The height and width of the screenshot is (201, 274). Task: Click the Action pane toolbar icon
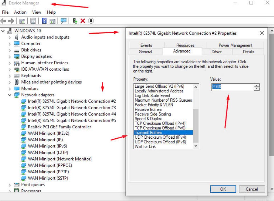tap(52, 21)
